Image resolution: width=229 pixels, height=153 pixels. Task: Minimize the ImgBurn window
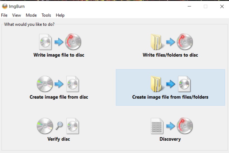[189, 6]
